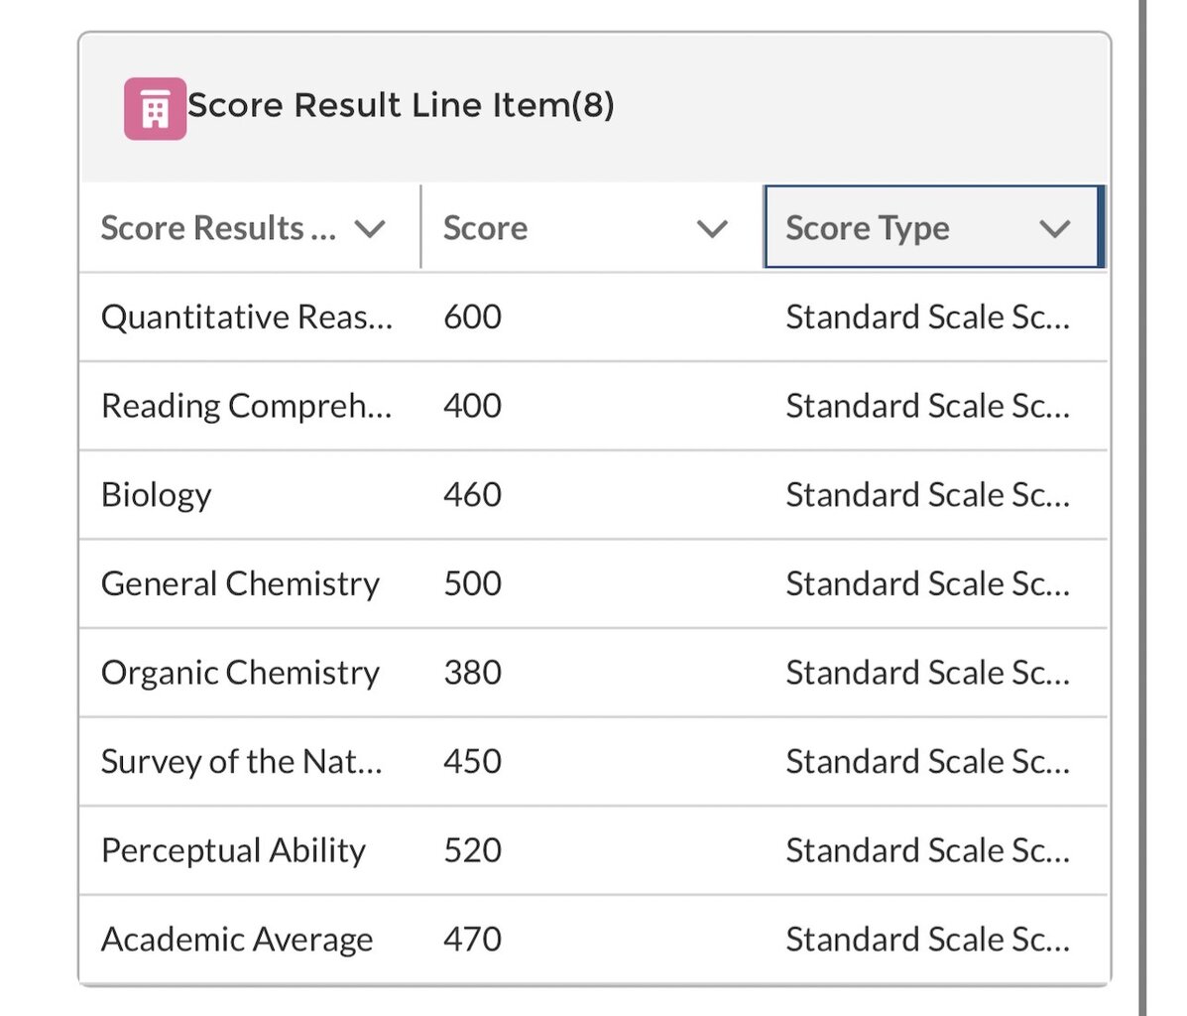Click the Academic Average row name

coord(237,940)
